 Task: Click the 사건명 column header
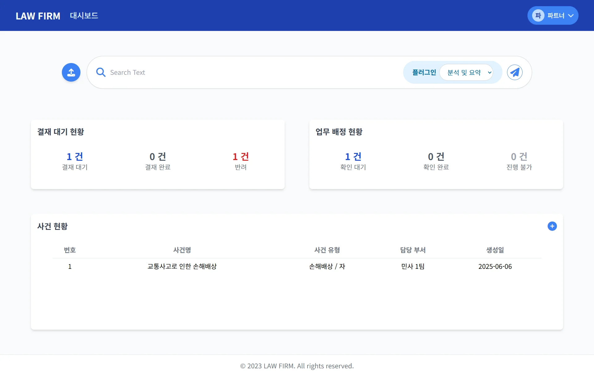182,250
